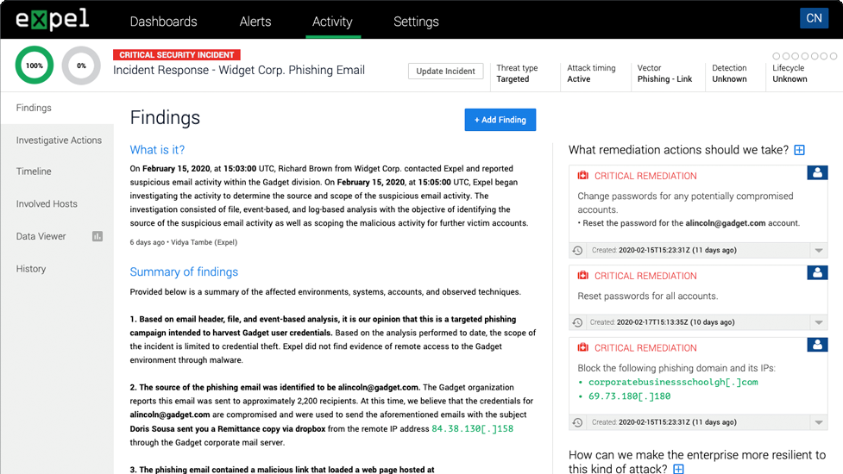843x474 pixels.
Task: Click phishing domain corporatebusinessschoolgh[.]com
Action: coord(673,382)
